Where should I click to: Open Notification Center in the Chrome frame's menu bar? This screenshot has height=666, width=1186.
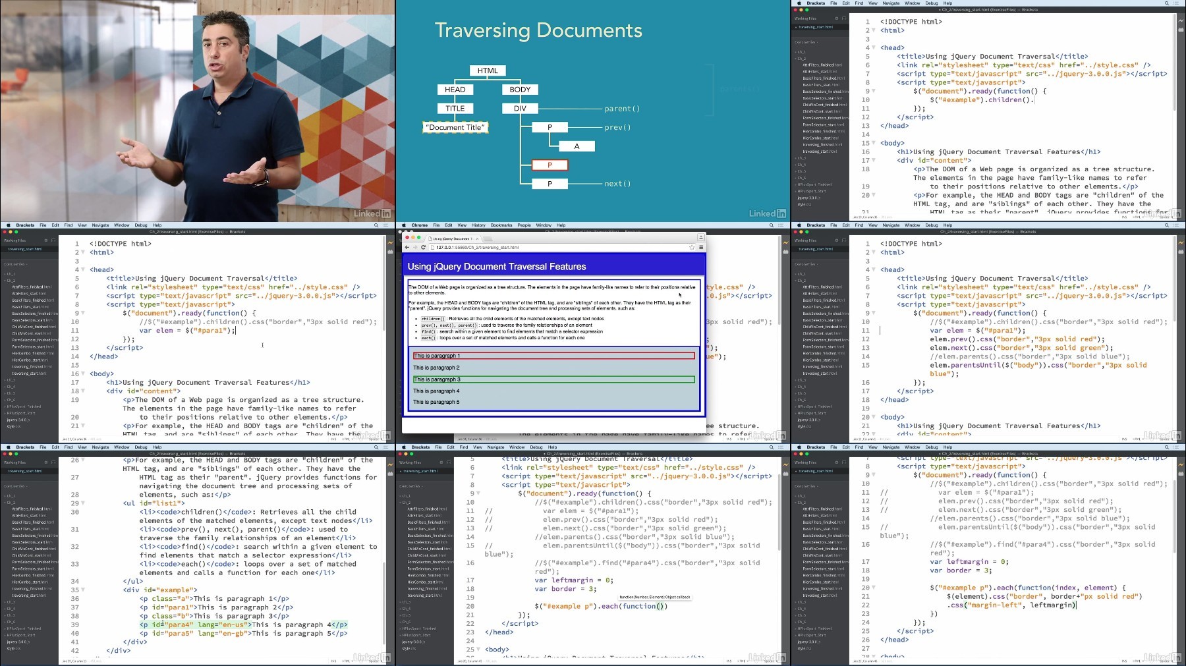click(x=782, y=225)
